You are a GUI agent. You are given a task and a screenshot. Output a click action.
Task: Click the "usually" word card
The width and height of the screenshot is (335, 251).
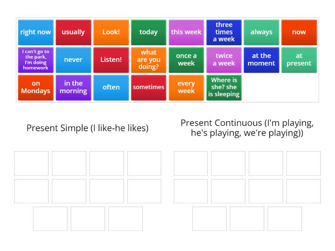point(73,32)
